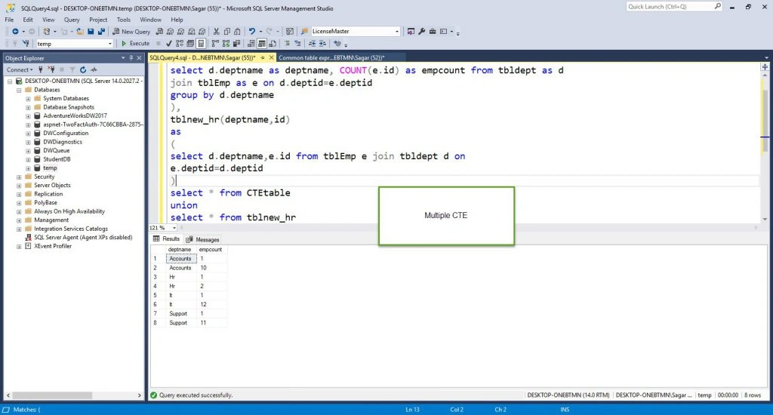Image resolution: width=773 pixels, height=415 pixels.
Task: Click the Properties wrench icon
Action: click(421, 32)
